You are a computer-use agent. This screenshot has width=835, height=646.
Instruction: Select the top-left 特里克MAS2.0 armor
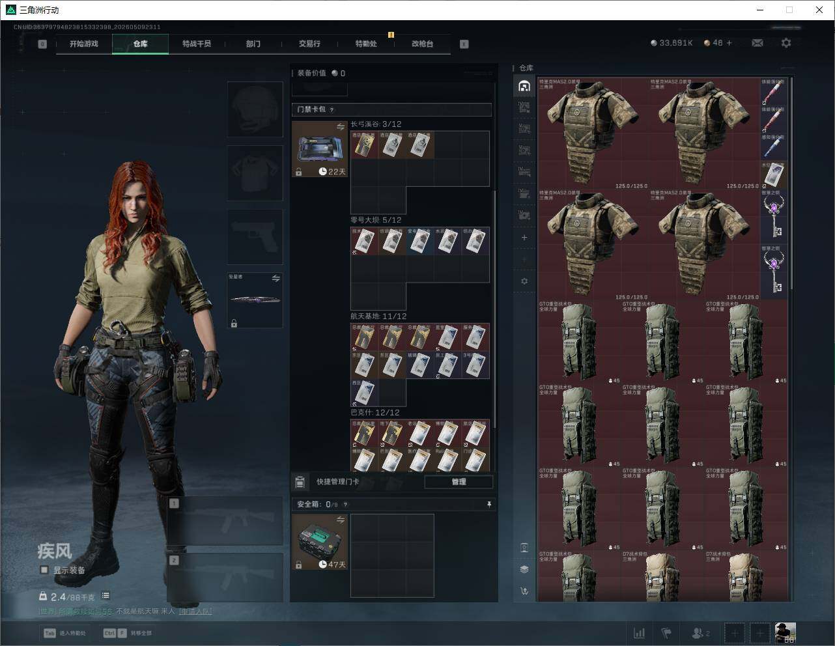(x=593, y=133)
